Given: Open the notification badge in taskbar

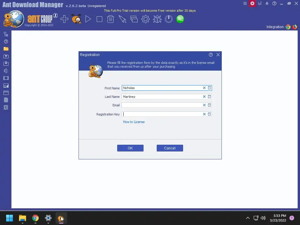Looking at the screenshot, I should pyautogui.click(x=292, y=218).
